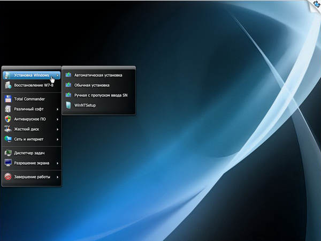Pick Ручная с пропуском ввода SN
This screenshot has height=241, width=321.
[98, 95]
